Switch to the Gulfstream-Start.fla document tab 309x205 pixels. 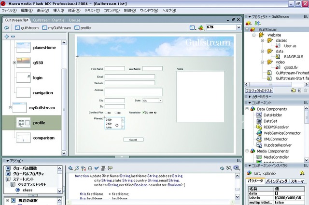pos(49,20)
